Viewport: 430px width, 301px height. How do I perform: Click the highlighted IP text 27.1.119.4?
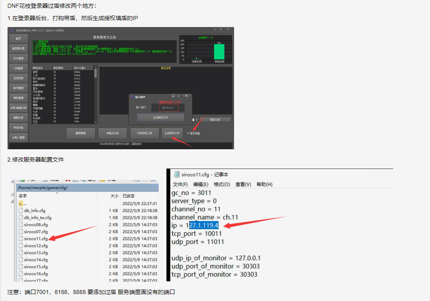click(204, 226)
